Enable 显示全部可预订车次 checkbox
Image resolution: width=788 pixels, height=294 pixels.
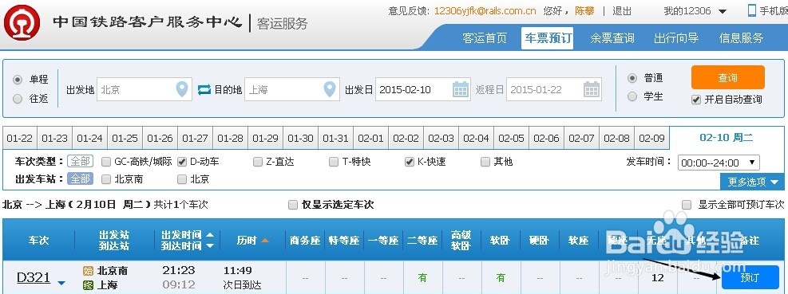coord(687,205)
